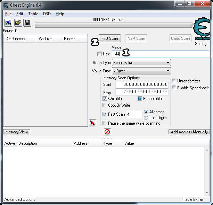
Task: Enable the CopyOnWrite checkbox
Action: tap(105, 105)
